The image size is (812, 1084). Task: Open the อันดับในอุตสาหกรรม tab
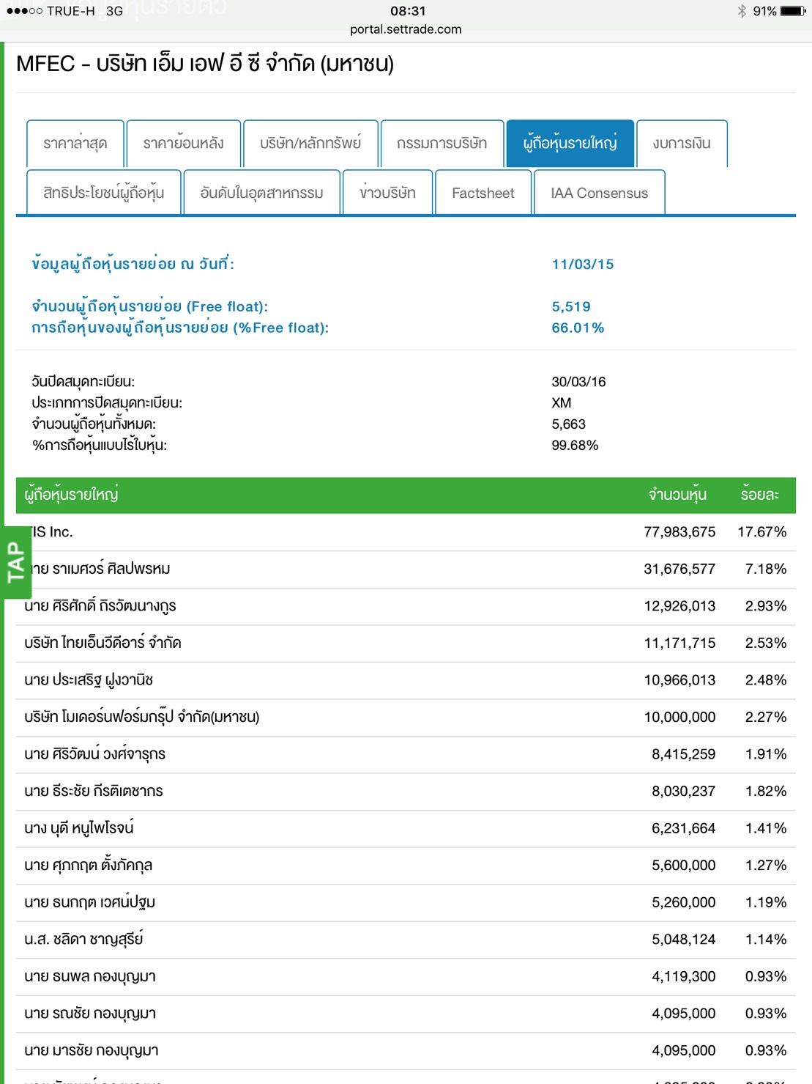pyautogui.click(x=261, y=193)
